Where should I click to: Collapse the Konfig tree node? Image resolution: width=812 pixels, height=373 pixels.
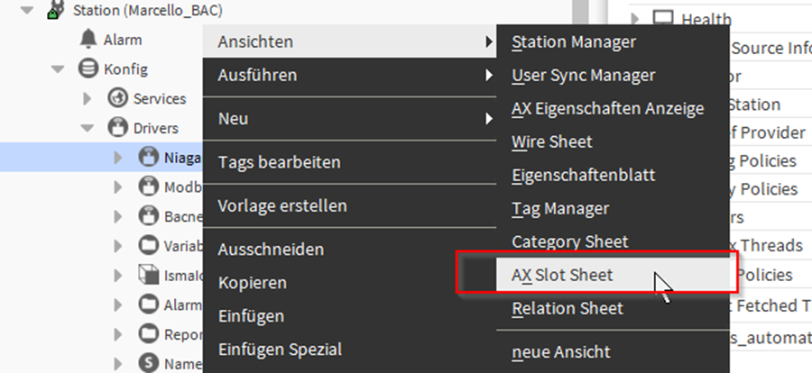pos(57,68)
